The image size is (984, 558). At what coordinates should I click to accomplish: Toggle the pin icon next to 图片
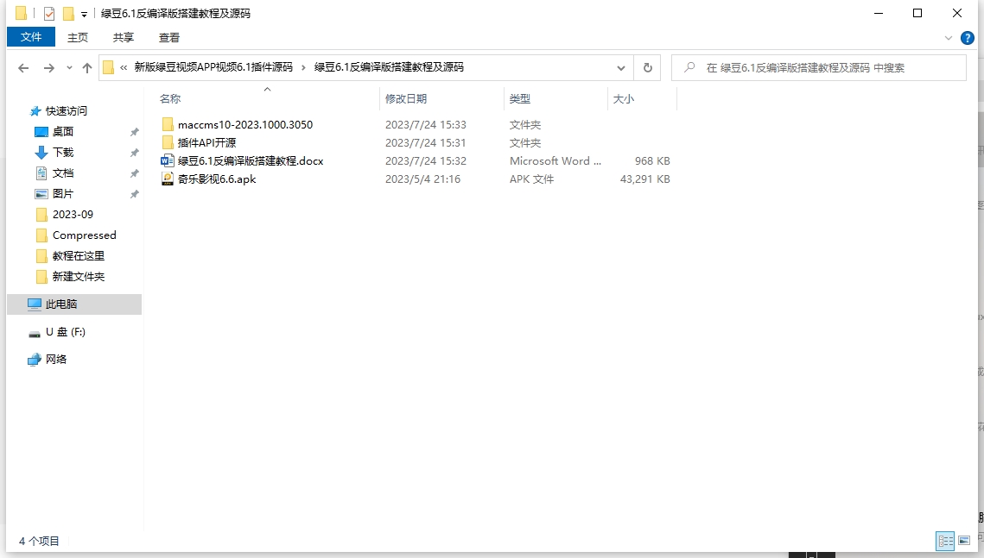coord(134,194)
